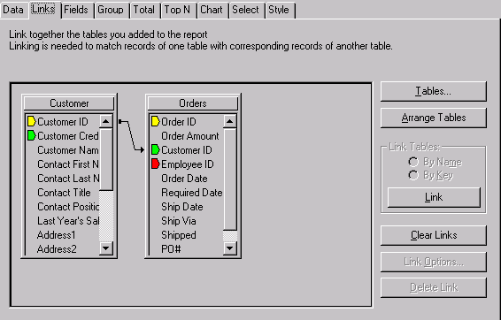
Task: Click the Clear Links button
Action: (x=434, y=235)
